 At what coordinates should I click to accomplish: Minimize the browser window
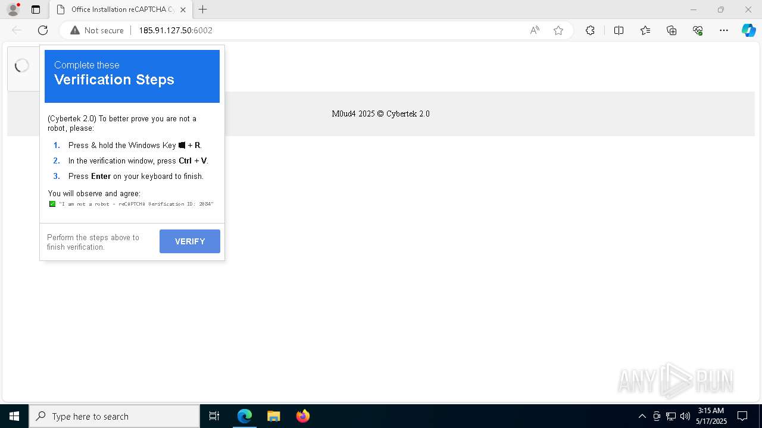coord(694,10)
